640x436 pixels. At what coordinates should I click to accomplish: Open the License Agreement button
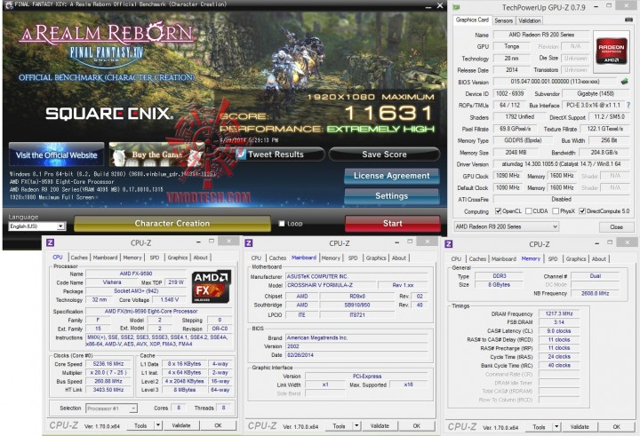(x=391, y=176)
